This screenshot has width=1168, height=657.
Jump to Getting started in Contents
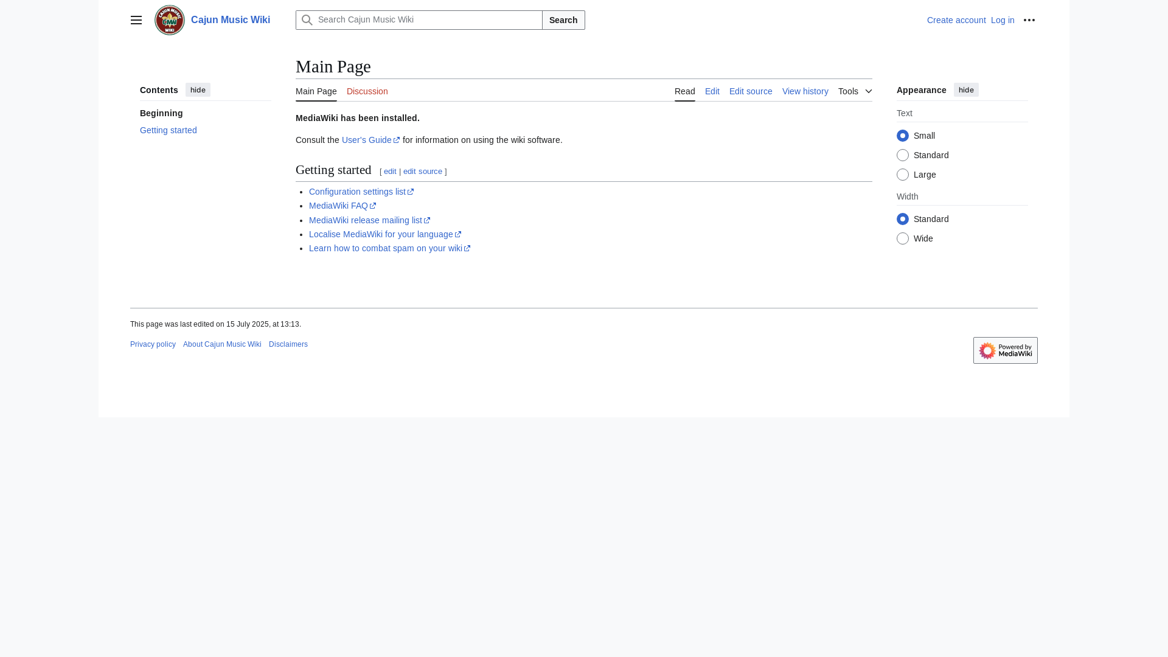point(169,130)
